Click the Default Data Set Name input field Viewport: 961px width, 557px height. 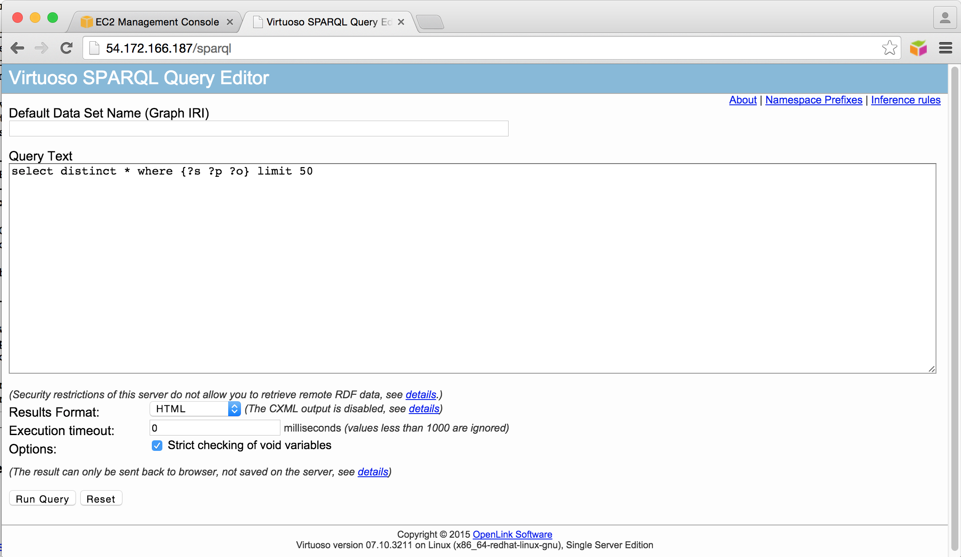(258, 129)
